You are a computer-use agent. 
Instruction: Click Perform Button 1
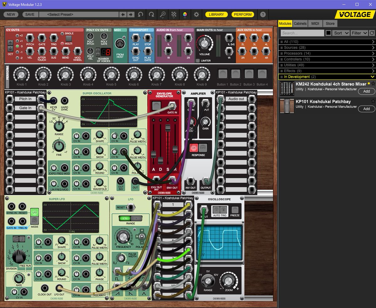point(222,74)
